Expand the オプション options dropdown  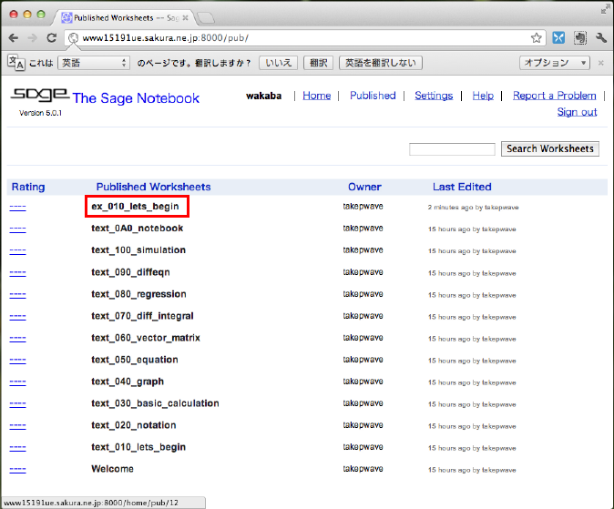[x=554, y=63]
